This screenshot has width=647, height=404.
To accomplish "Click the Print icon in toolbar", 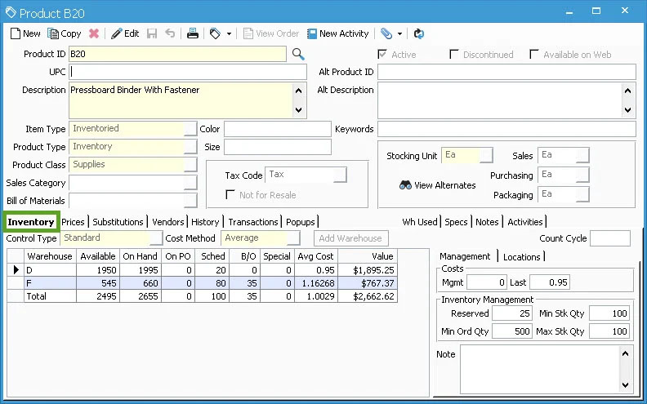I will pyautogui.click(x=192, y=33).
